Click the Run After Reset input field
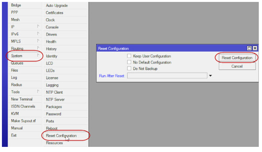 pos(167,76)
